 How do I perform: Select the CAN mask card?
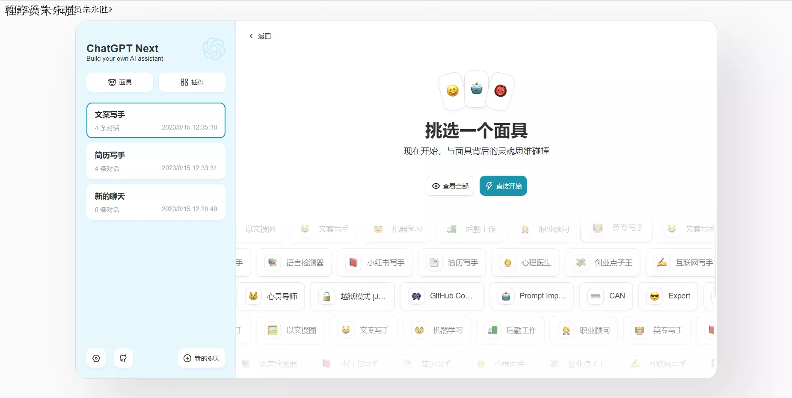click(606, 296)
